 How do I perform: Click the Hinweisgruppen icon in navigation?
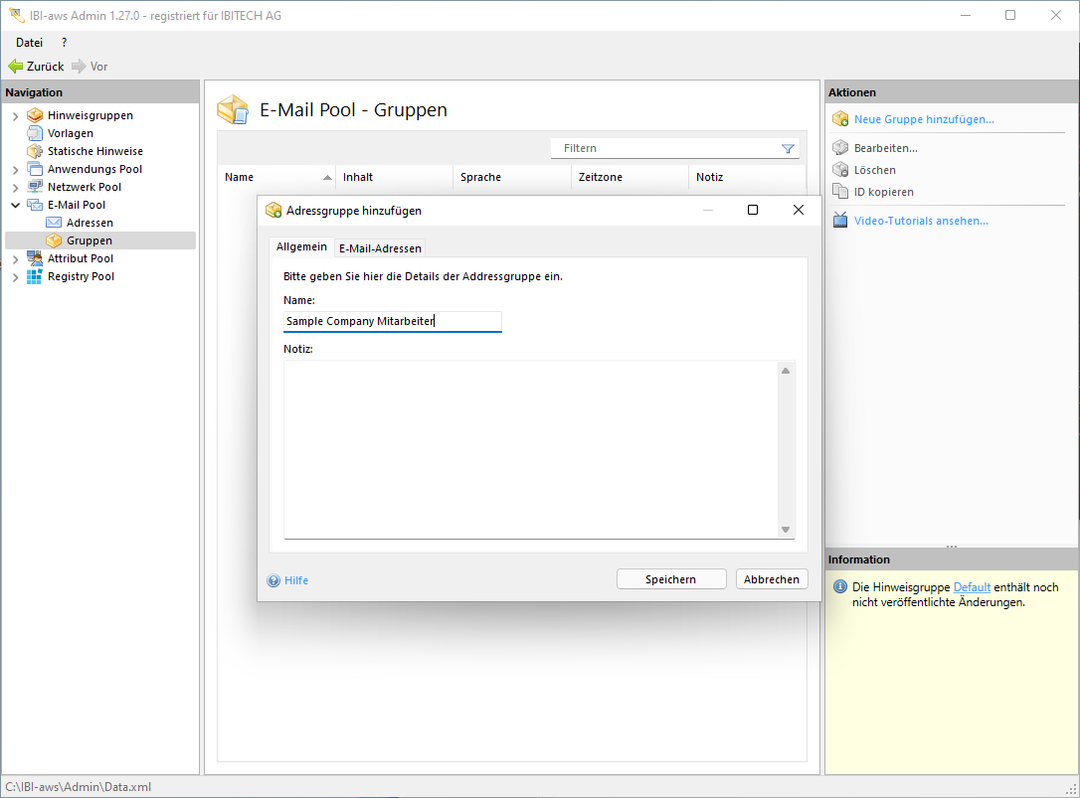pos(35,115)
